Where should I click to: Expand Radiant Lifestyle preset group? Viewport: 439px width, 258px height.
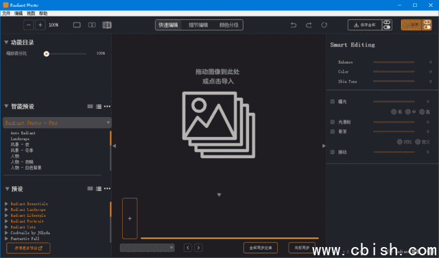(x=6, y=216)
